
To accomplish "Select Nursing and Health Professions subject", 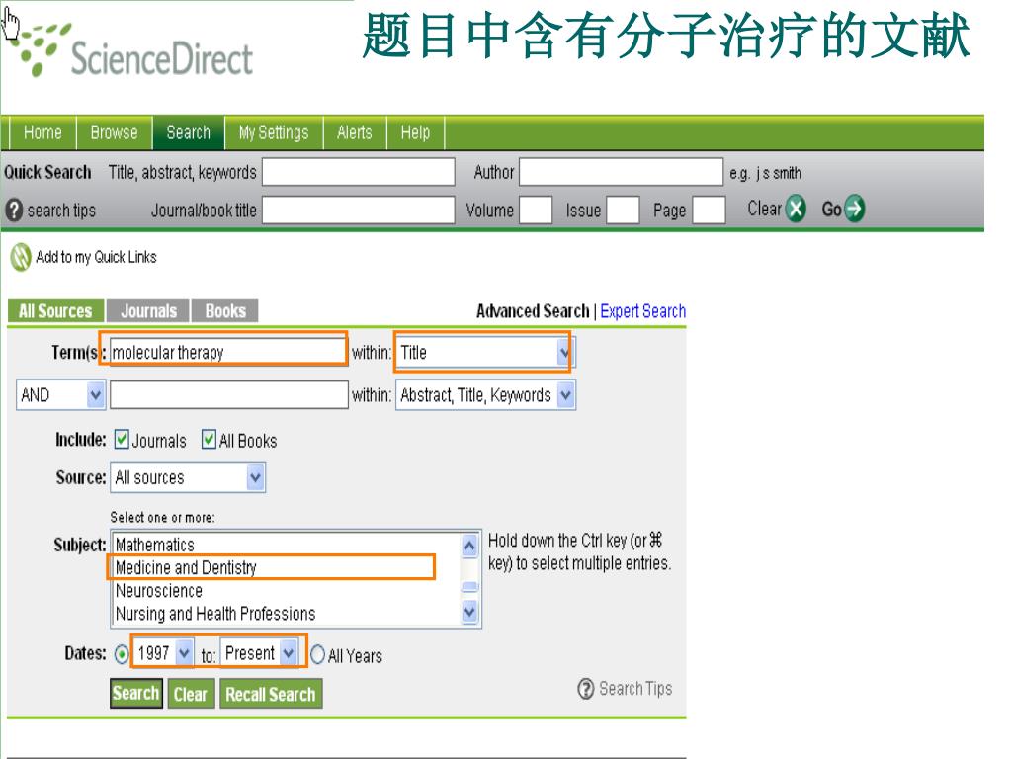I will pyautogui.click(x=287, y=613).
